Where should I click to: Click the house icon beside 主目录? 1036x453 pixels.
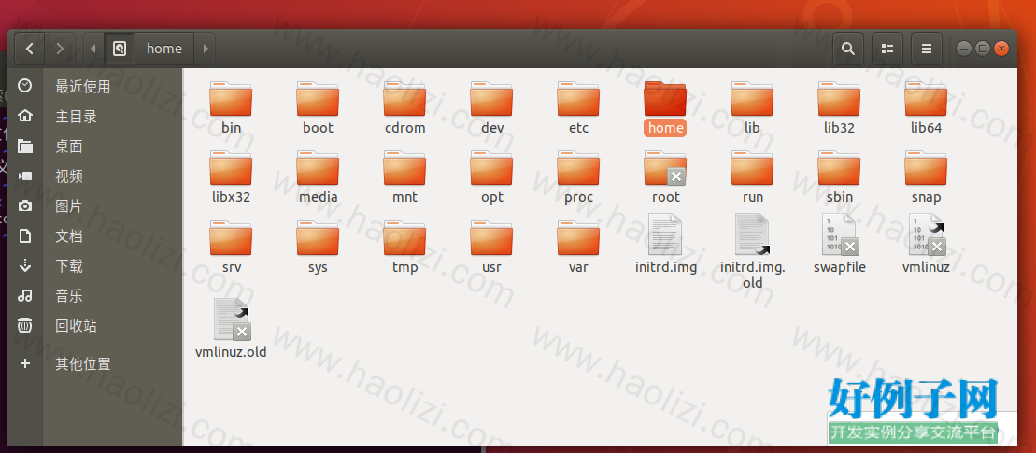[25, 116]
